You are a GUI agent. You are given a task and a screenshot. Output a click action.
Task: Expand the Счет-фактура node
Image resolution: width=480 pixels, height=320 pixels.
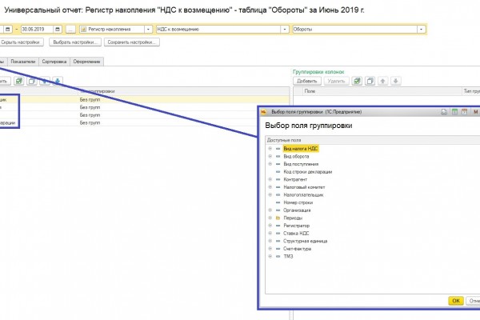click(270, 248)
